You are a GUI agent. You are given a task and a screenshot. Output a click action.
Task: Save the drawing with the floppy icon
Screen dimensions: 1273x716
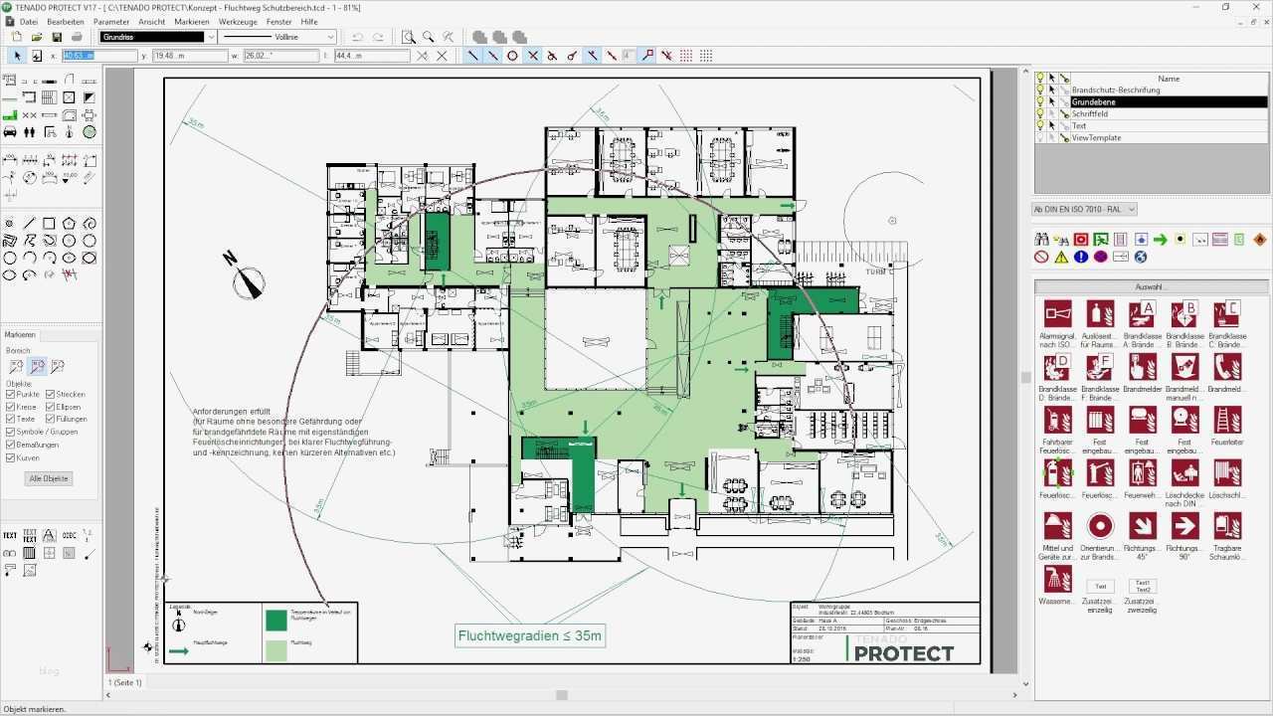(57, 37)
